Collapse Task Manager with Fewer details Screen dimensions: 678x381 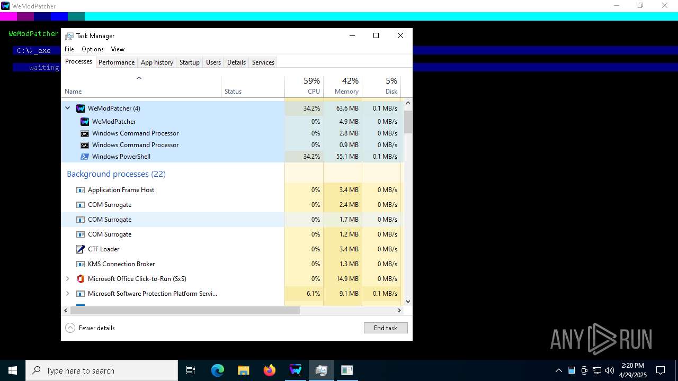[90, 328]
